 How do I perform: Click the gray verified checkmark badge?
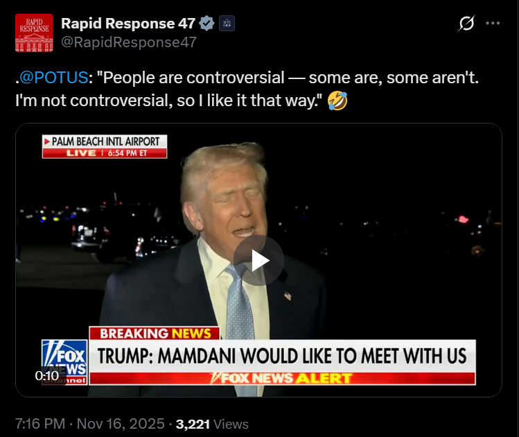point(206,24)
